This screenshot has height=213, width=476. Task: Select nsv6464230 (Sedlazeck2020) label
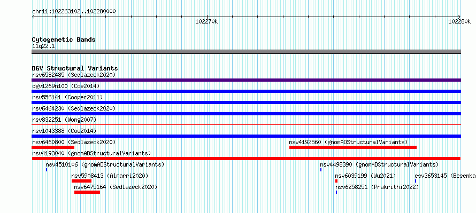[74, 108]
